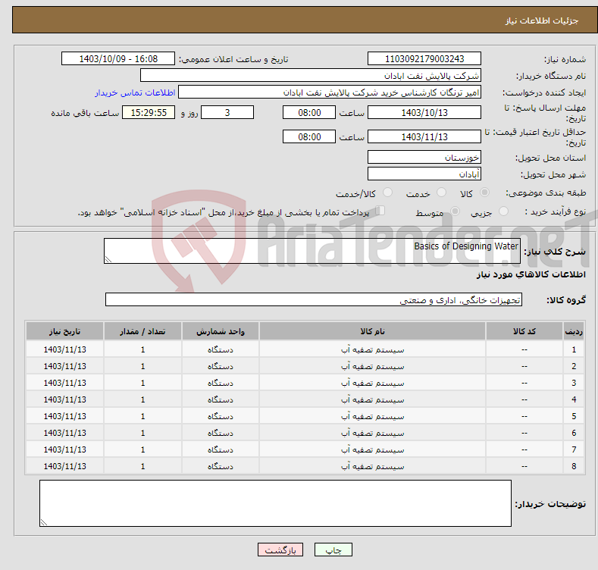
Task: Click the price validity date 1403/11/13 field
Action: click(x=424, y=136)
